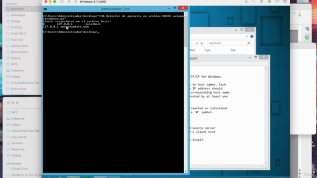Image resolution: width=317 pixels, height=178 pixels.
Task: Click the Cmd scrollbar down arrow
Action: [x=186, y=171]
